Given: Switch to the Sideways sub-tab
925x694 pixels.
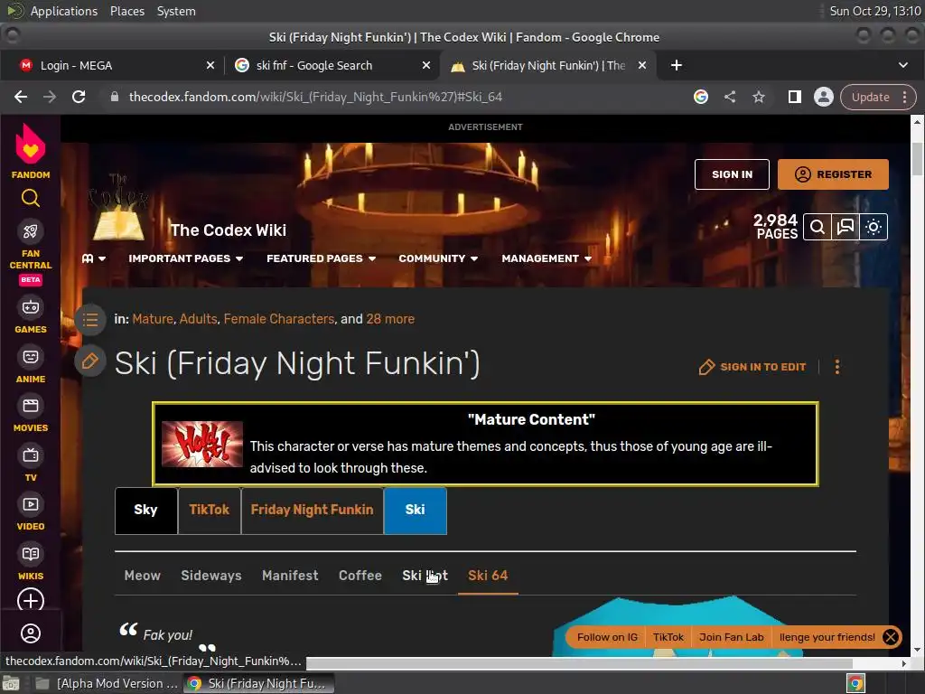Looking at the screenshot, I should tap(211, 576).
